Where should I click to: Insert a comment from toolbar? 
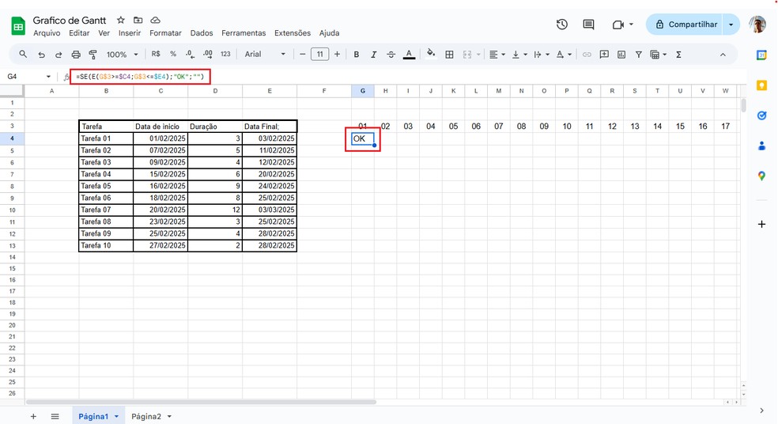pos(604,55)
